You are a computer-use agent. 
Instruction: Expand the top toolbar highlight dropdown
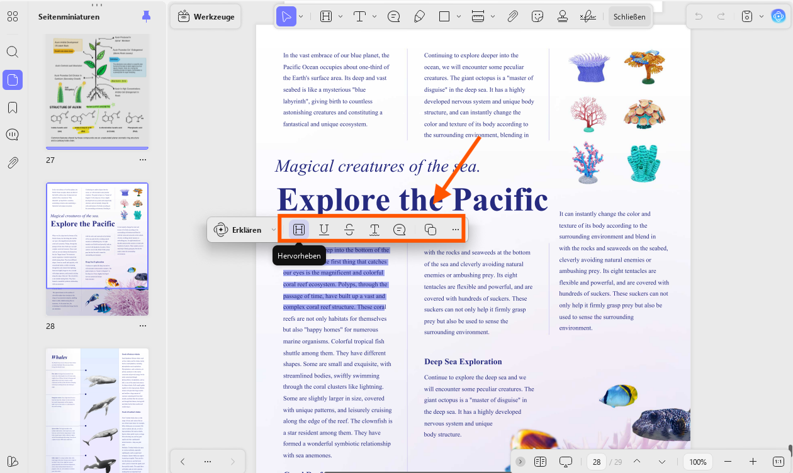click(x=340, y=17)
